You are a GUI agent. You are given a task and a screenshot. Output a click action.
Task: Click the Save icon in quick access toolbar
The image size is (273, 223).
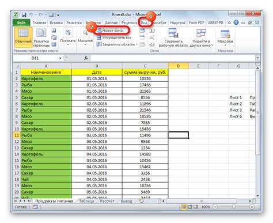point(24,15)
